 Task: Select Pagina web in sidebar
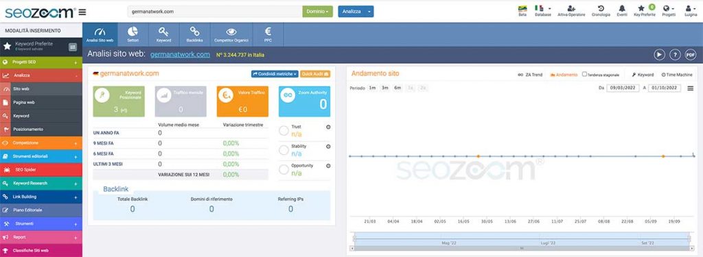[x=41, y=103]
